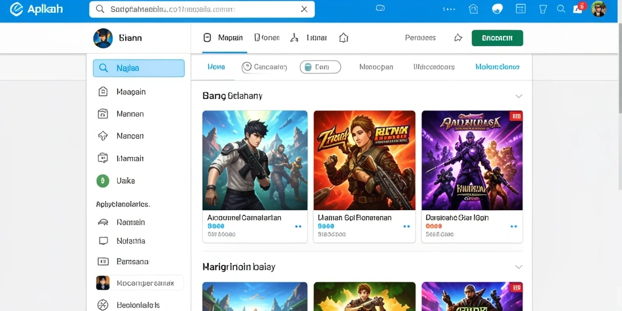The width and height of the screenshot is (622, 311).
Task: Click the Aplkah logo in the header
Action: pos(36,9)
